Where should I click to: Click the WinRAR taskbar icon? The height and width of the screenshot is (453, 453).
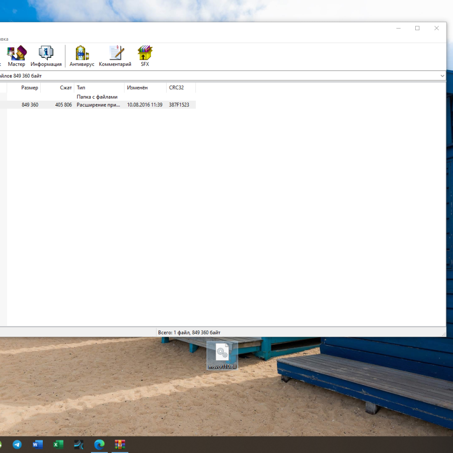pos(119,444)
